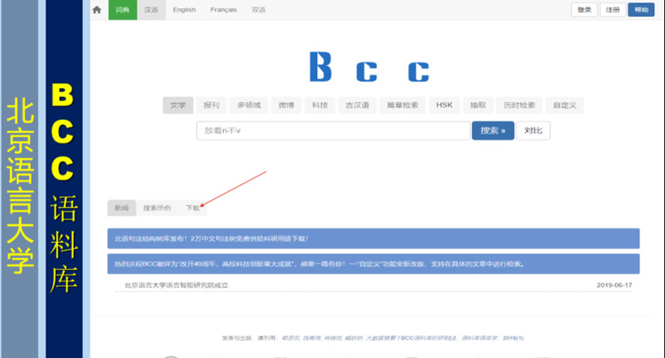Click the BCC logo
Screen dimensions: 665x358
369,67
